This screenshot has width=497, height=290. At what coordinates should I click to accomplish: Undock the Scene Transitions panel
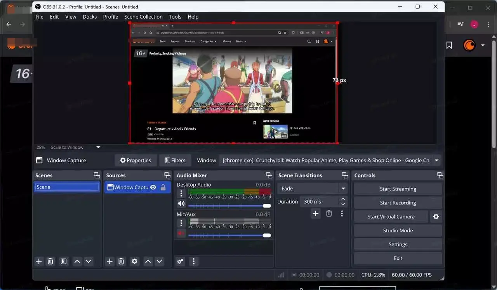[x=345, y=175]
